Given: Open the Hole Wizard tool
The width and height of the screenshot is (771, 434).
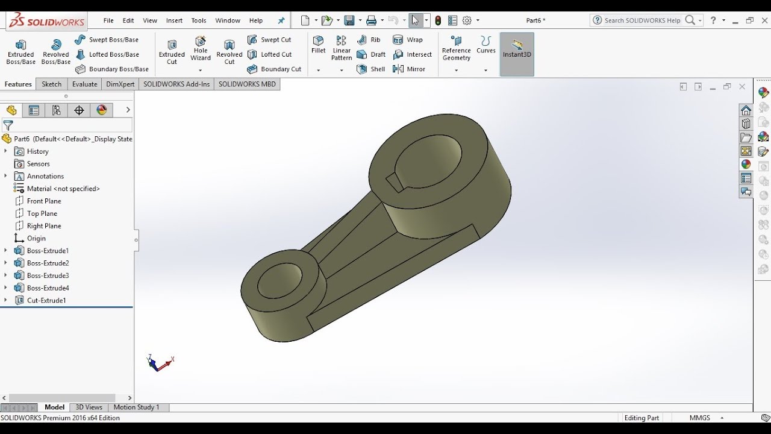Looking at the screenshot, I should [x=201, y=48].
